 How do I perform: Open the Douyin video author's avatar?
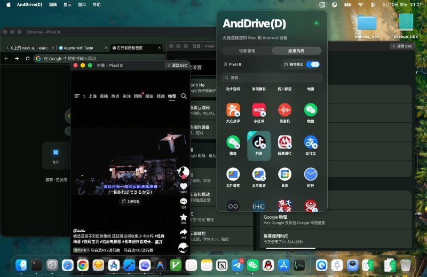click(184, 172)
